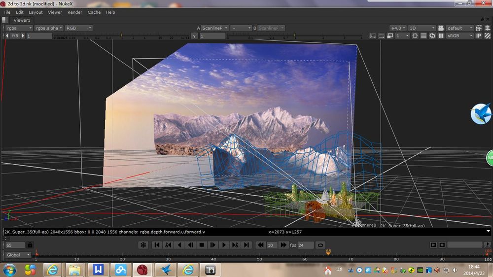Click the capture record icon
The image size is (493, 277).
[442, 245]
